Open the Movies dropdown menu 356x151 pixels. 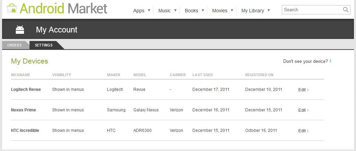click(223, 10)
